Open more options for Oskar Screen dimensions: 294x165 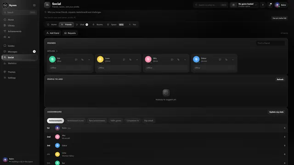233,60
